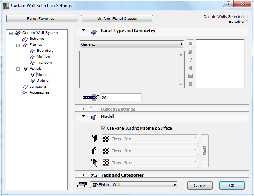Select Transom frame in the tree
This screenshot has width=254, height=196.
[x=44, y=63]
